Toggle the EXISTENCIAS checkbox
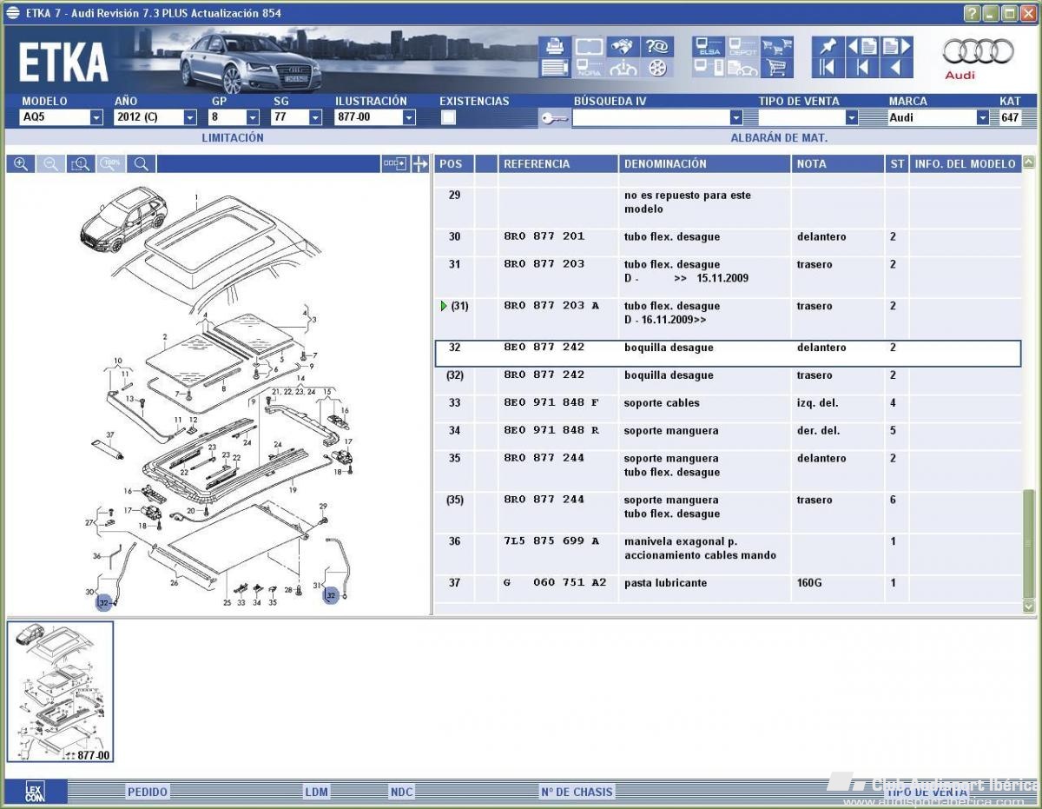This screenshot has width=1042, height=809. pos(448,118)
